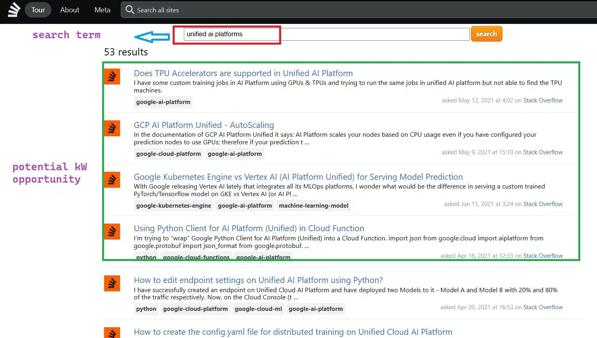Select google-ai-platform tag under AutoScaling result
Viewport: 597px width, 338px height.
coord(235,154)
